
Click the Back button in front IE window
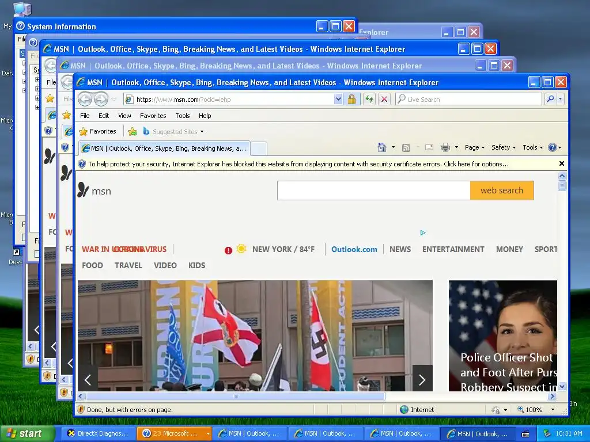click(85, 99)
